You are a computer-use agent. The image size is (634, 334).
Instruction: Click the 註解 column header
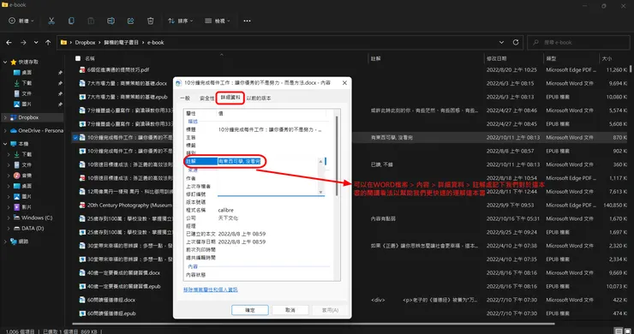pos(425,58)
